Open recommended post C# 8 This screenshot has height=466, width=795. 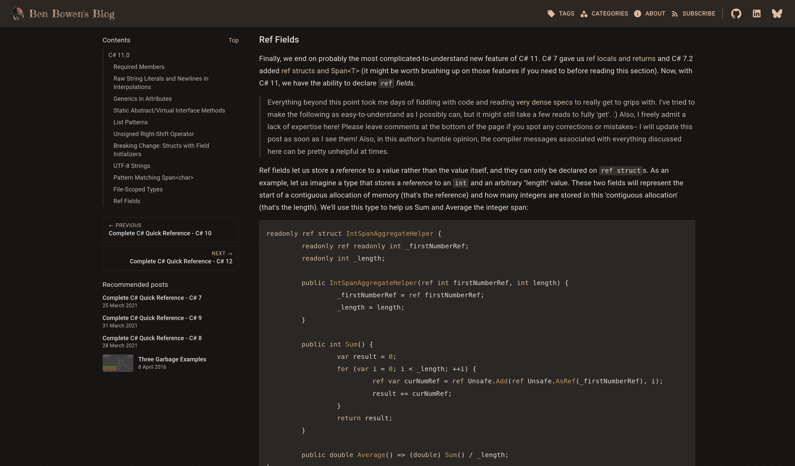click(152, 338)
